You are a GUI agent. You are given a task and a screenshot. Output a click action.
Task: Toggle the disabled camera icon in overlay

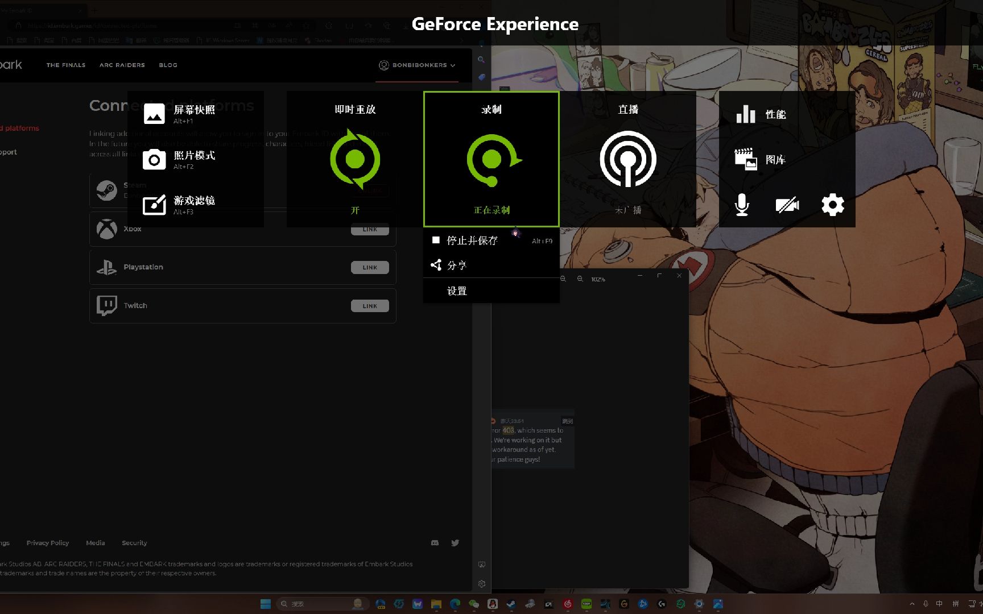[x=787, y=205]
